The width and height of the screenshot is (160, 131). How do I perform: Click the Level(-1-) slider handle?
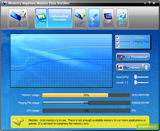[136, 82]
